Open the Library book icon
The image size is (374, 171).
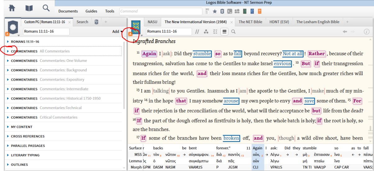29,8
